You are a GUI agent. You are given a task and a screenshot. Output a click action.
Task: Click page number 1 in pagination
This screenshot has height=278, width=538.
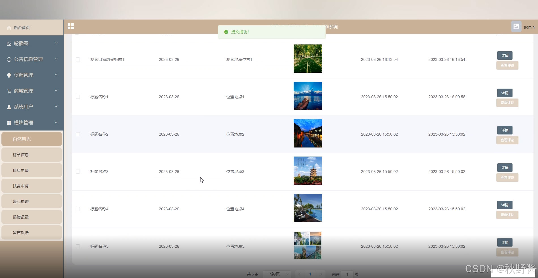[x=310, y=274]
